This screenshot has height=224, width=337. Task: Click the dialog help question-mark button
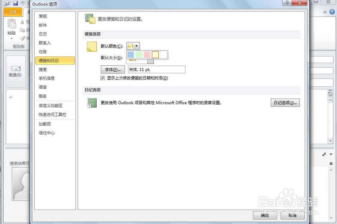coord(287,3)
